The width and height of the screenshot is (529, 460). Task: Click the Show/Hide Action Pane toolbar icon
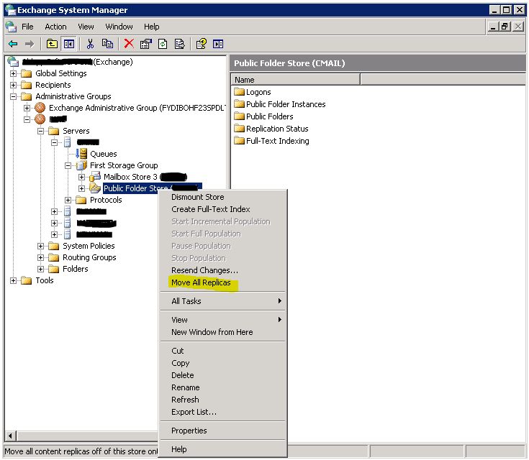218,44
